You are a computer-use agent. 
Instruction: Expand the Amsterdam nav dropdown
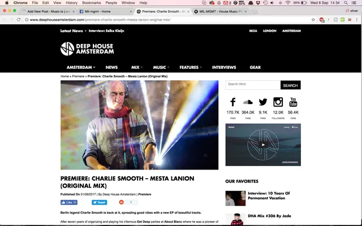[81, 67]
